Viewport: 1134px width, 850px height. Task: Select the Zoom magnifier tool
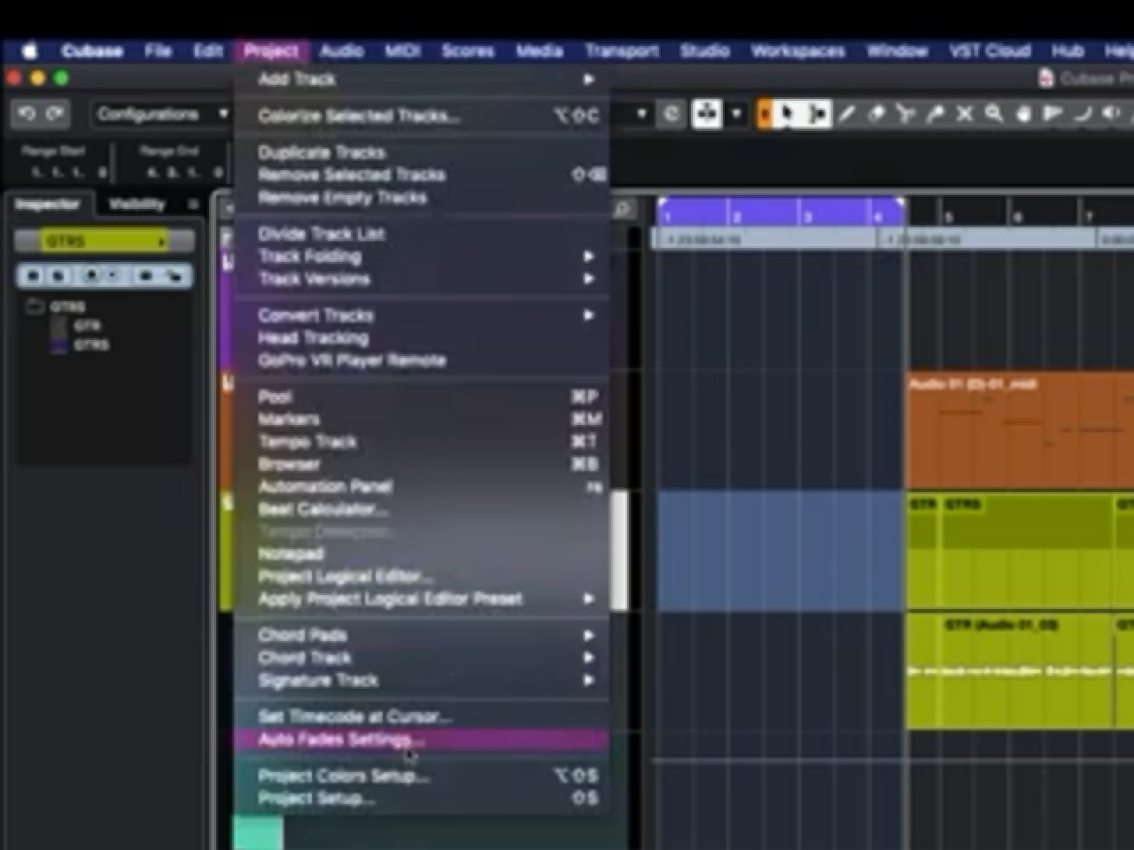click(994, 114)
